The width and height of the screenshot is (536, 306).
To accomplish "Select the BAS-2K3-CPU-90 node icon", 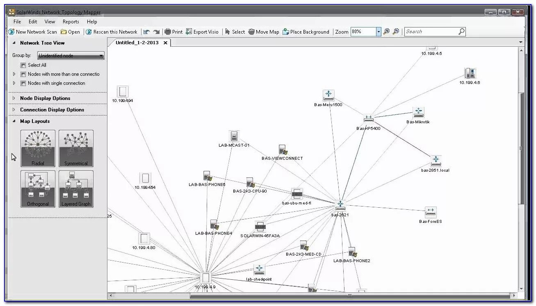I will pyautogui.click(x=250, y=183).
